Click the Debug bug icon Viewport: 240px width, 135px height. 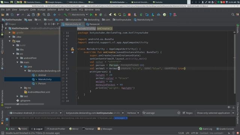101,15
